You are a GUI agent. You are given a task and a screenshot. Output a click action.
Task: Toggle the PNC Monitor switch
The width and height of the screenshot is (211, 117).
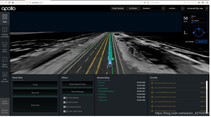pos(65,98)
